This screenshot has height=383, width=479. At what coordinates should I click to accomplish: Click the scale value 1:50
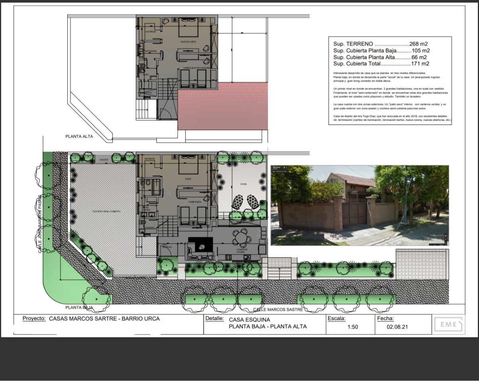pyautogui.click(x=353, y=327)
